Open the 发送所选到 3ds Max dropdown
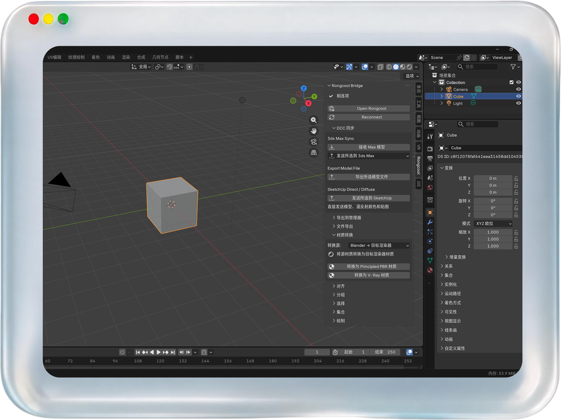Screen dimensions: 561x420 coord(369,156)
